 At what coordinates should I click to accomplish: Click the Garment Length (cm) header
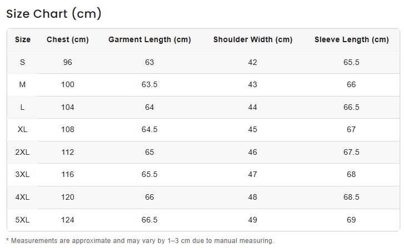click(x=149, y=40)
